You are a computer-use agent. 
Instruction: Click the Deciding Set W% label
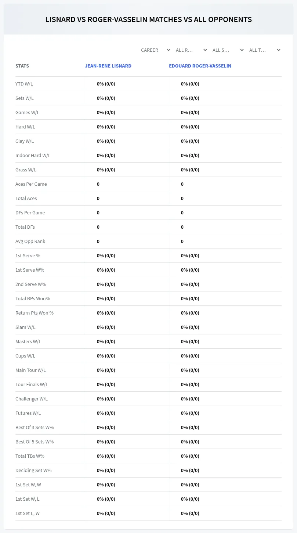33,470
